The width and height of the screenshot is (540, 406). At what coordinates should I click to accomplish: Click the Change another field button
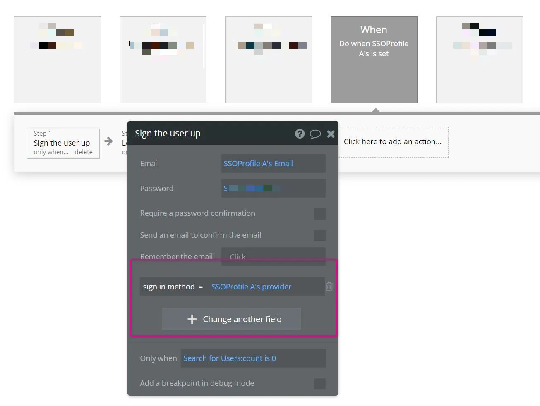[231, 319]
